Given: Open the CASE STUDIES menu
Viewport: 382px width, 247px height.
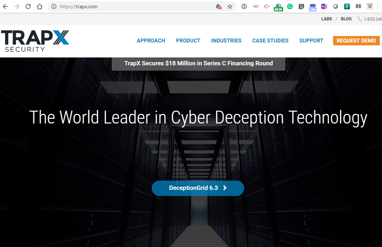Looking at the screenshot, I should [270, 41].
